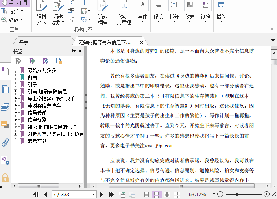This screenshot has height=199, width=277.
Task: Open bookmark 献给女儿多多
Action: (x=42, y=70)
